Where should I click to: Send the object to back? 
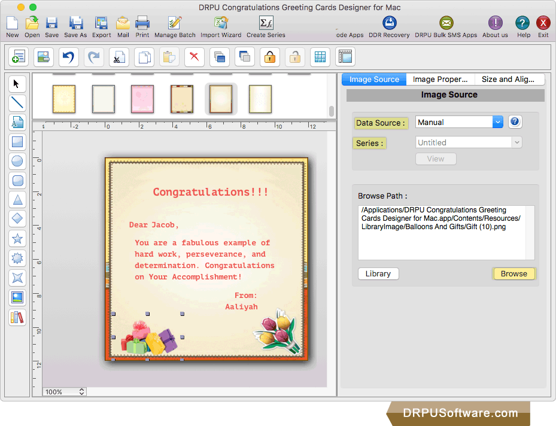(245, 57)
